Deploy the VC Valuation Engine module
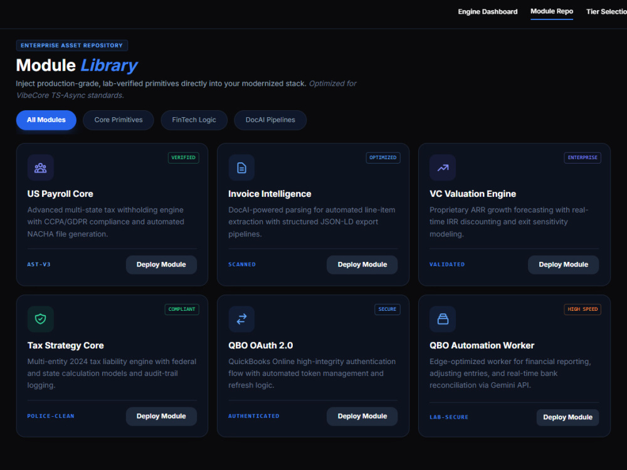 pyautogui.click(x=564, y=264)
